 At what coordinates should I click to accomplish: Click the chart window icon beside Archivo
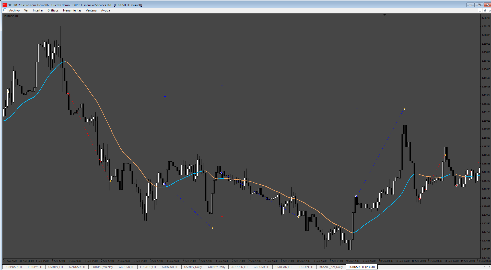[x=5, y=10]
